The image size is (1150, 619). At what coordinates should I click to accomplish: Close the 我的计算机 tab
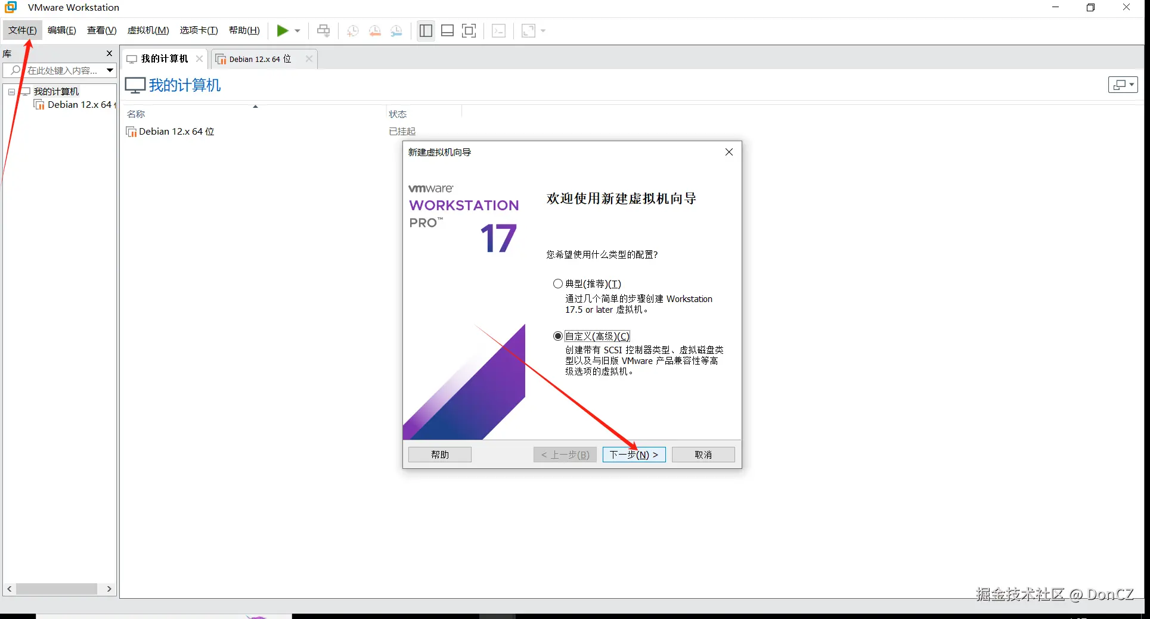(200, 58)
